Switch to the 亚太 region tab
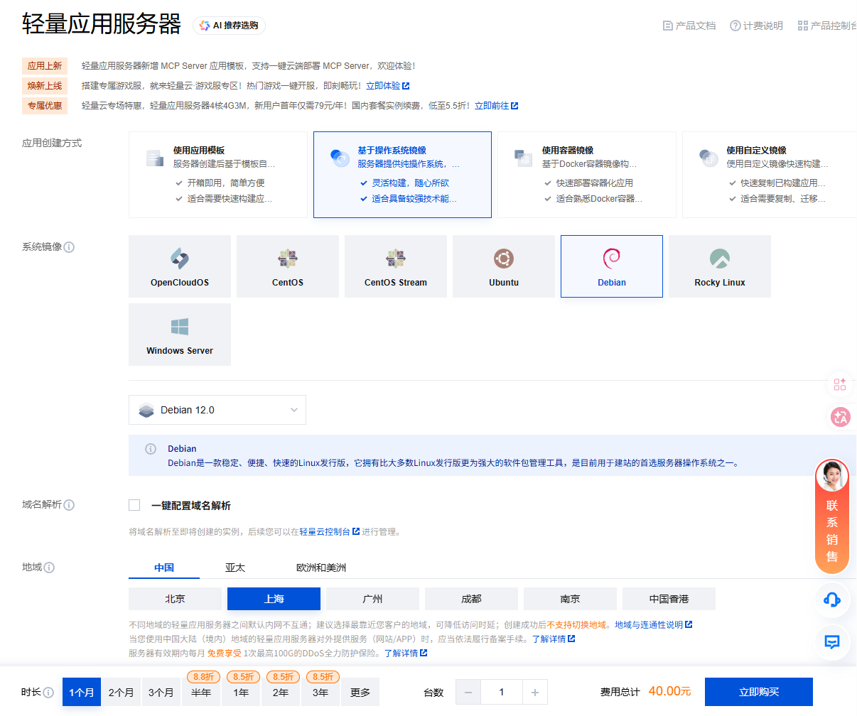 pyautogui.click(x=235, y=568)
